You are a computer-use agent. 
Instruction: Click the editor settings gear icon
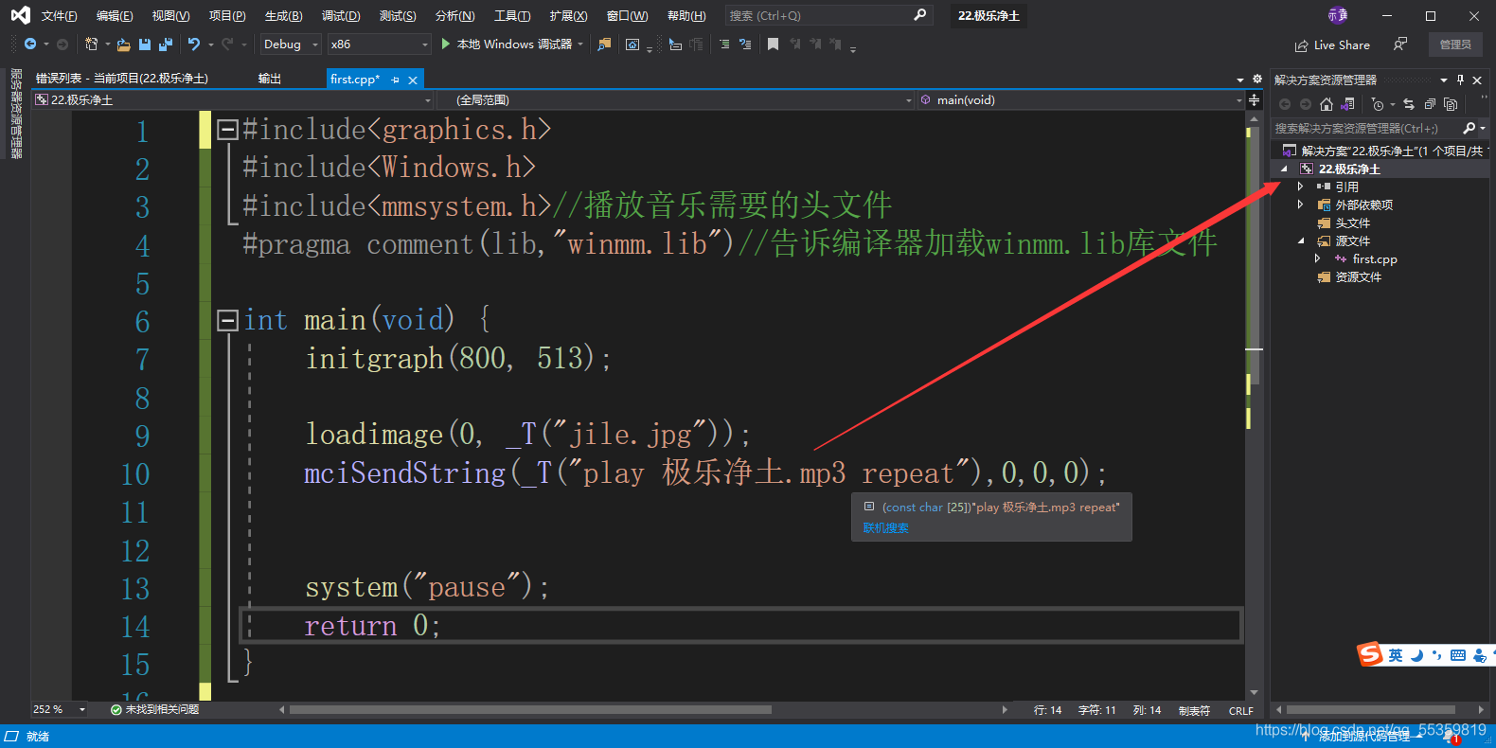(1257, 80)
